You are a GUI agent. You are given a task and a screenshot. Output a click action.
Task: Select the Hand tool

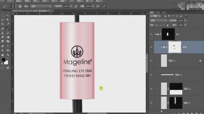tap(3, 55)
